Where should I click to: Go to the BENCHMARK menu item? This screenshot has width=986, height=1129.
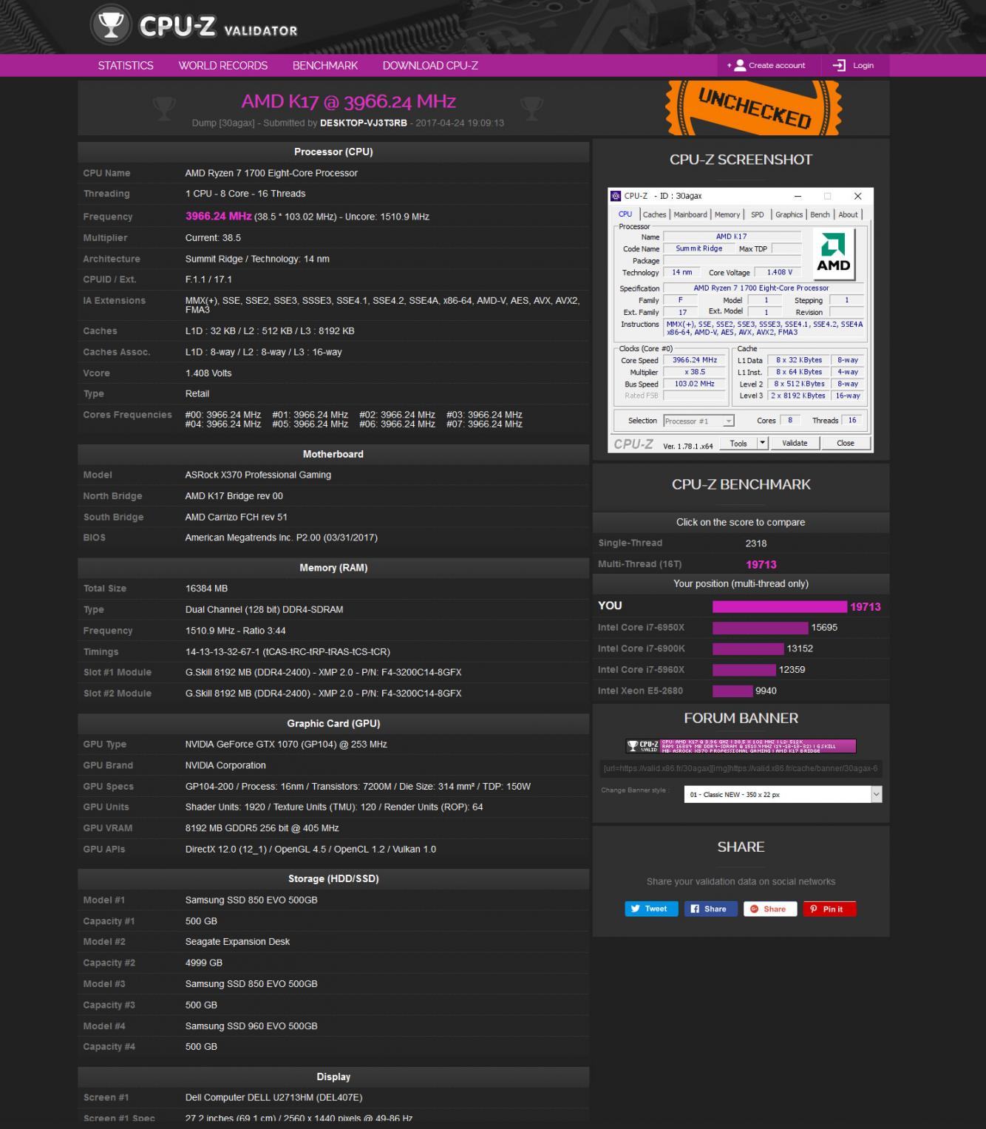click(325, 65)
